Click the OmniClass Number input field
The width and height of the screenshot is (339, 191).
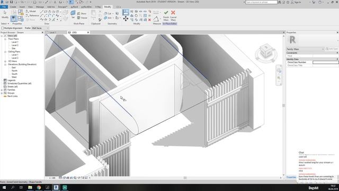click(x=326, y=62)
